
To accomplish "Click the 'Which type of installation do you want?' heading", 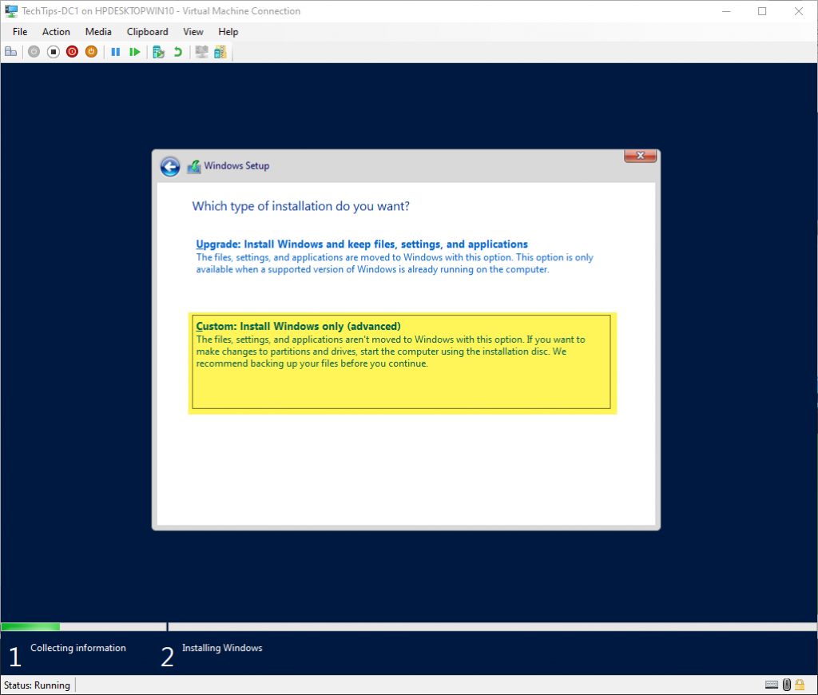I will point(301,206).
